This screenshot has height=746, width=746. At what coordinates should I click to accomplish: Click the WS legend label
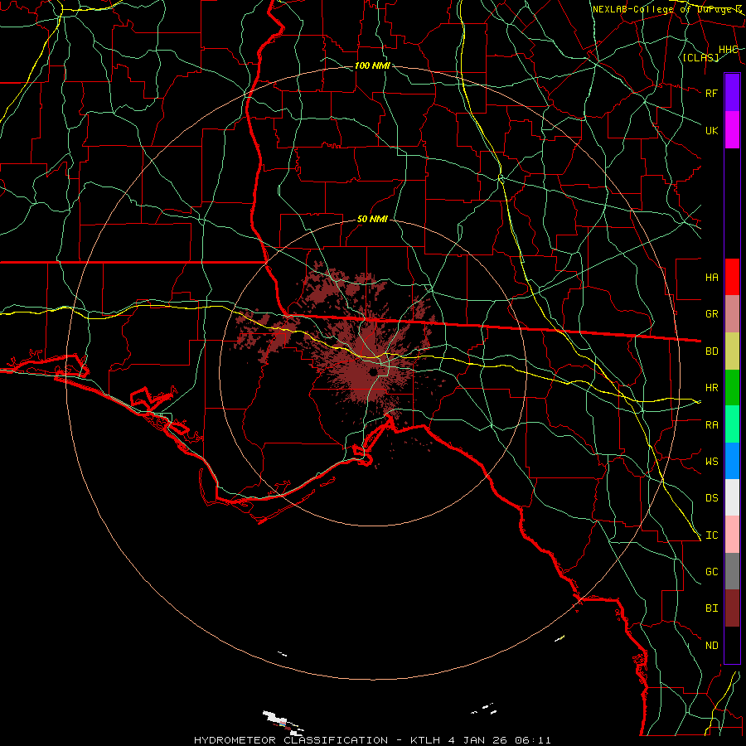click(711, 462)
